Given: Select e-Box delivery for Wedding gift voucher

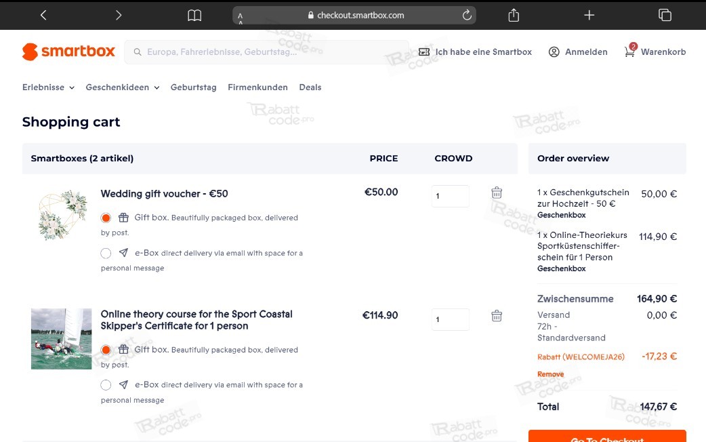Looking at the screenshot, I should click(x=106, y=254).
